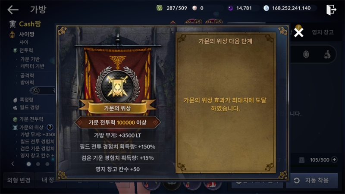Select the potion bottle filter icon
345x194 pixels.
click(327, 54)
